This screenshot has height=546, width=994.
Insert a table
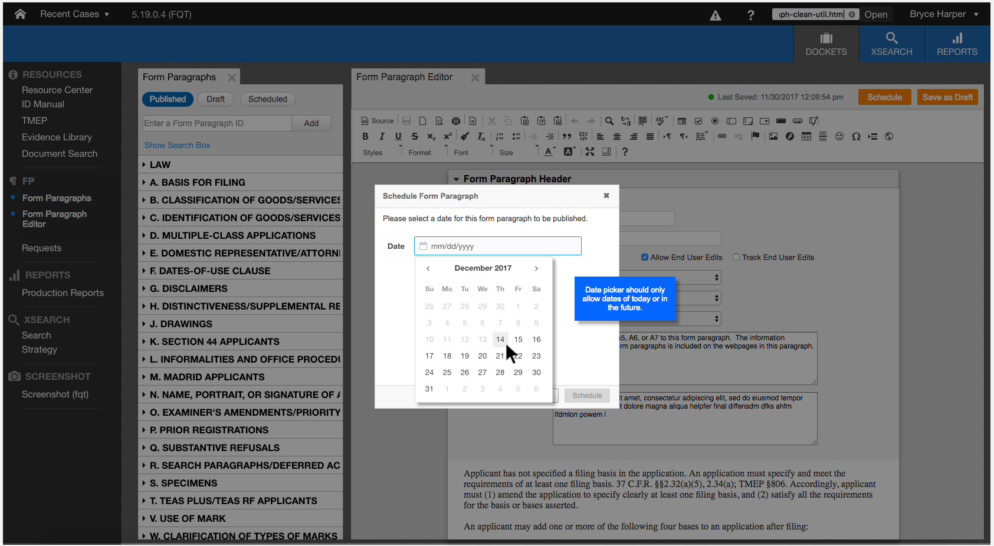[806, 136]
